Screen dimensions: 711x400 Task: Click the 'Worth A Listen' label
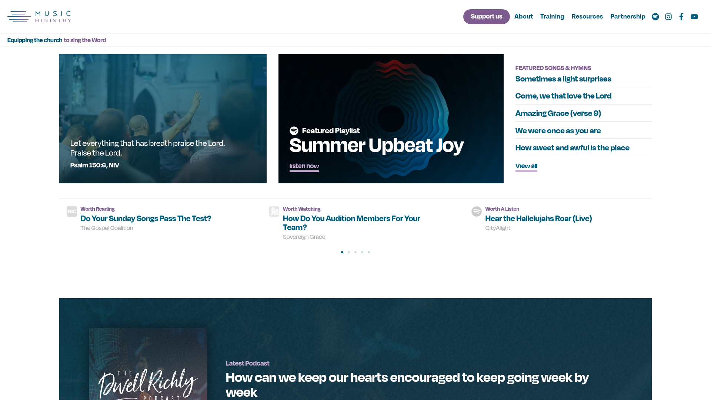pos(502,209)
